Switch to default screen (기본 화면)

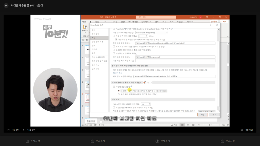pyautogui.click(x=247, y=130)
